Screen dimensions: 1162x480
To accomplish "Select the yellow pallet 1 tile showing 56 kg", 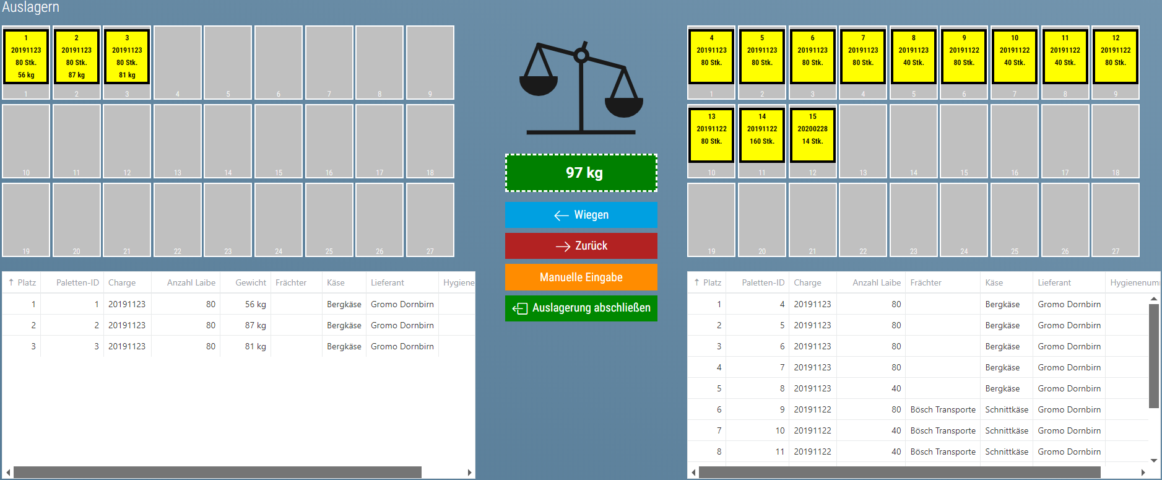I will tap(26, 57).
